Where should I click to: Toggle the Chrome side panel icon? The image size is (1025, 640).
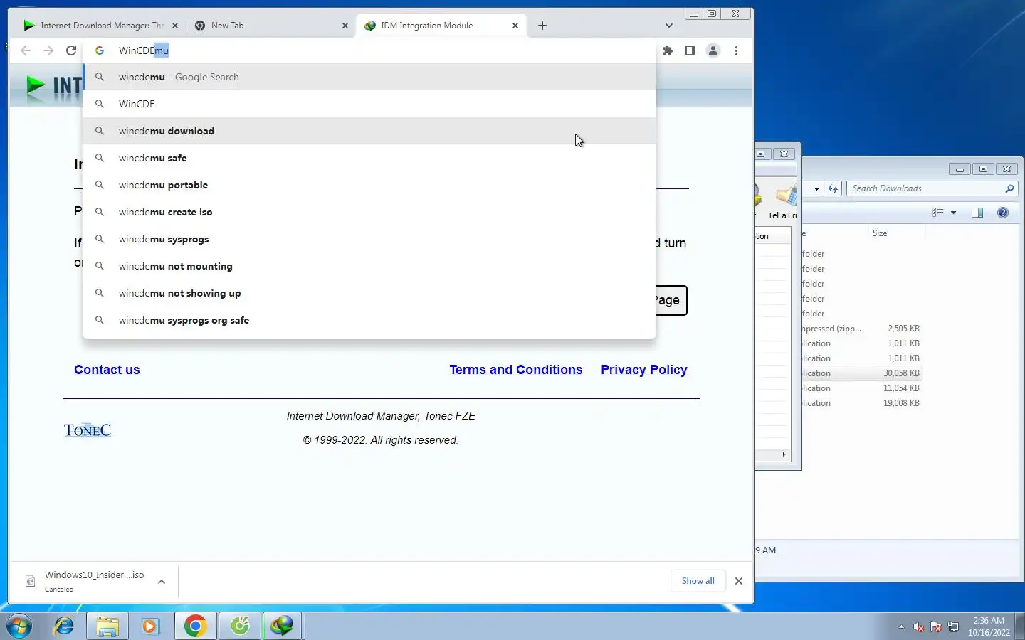pos(690,50)
